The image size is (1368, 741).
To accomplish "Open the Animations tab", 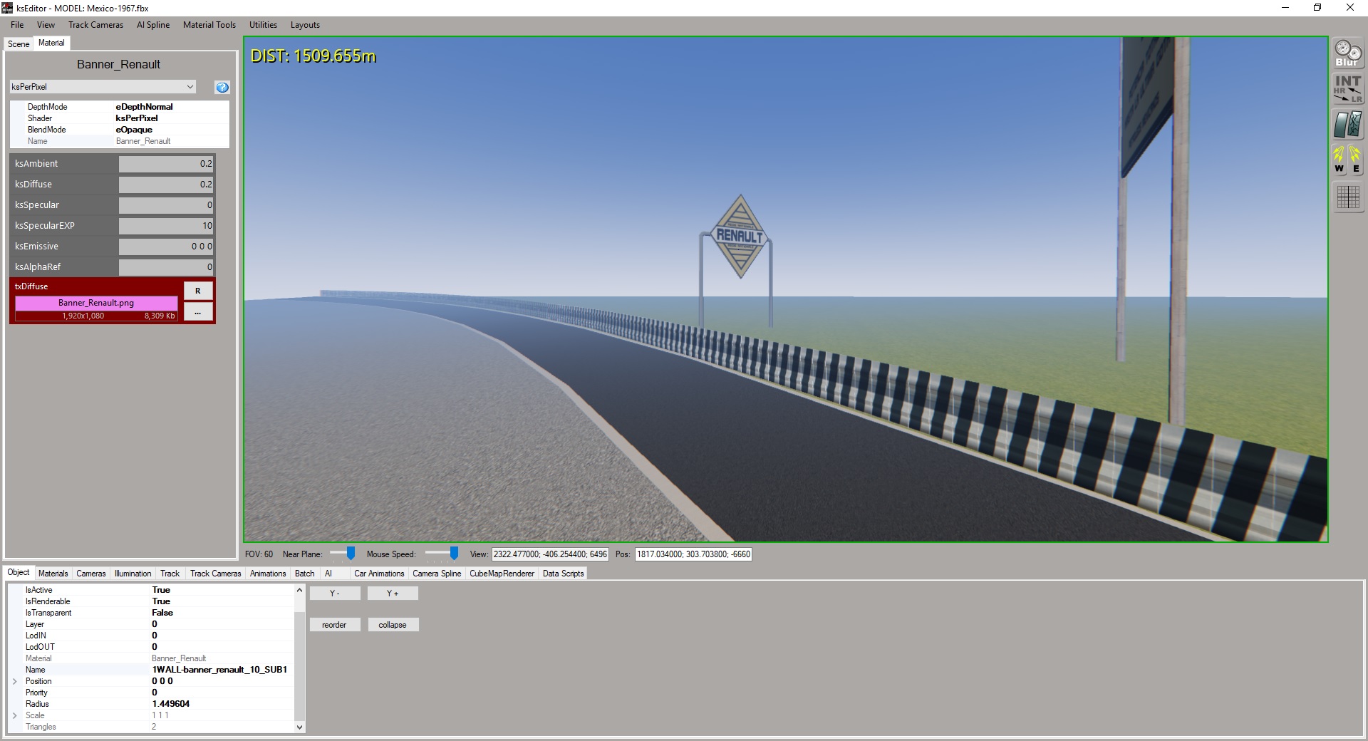I will pos(268,574).
